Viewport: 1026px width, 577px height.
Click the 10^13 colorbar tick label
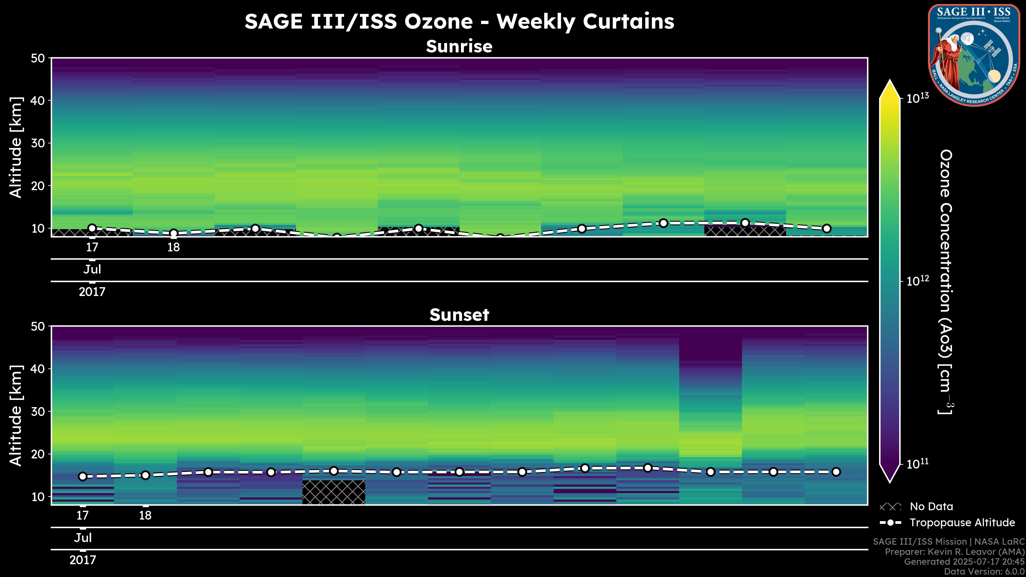(x=918, y=98)
